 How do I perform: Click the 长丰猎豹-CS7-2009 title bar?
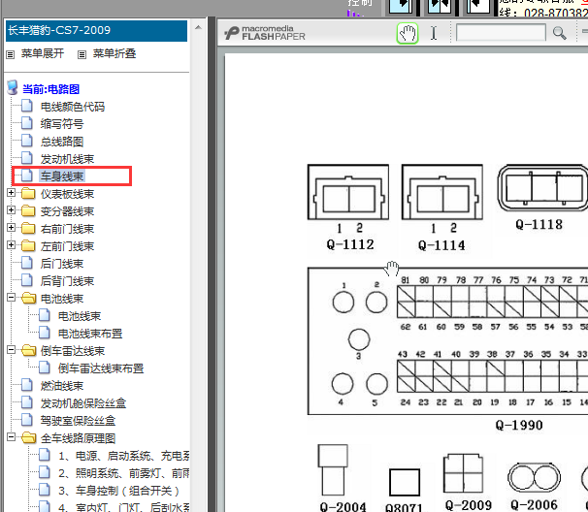96,31
